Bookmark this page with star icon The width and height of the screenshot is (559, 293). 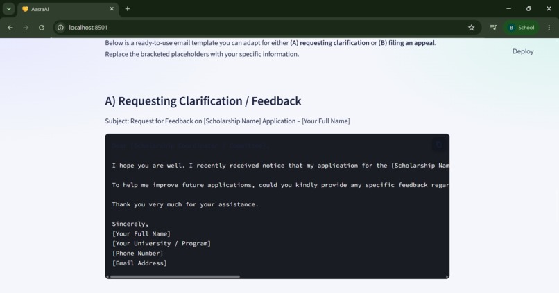point(472,28)
